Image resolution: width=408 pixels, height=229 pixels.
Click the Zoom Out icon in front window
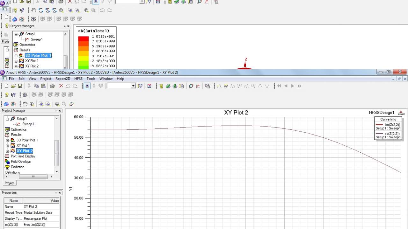48,104
